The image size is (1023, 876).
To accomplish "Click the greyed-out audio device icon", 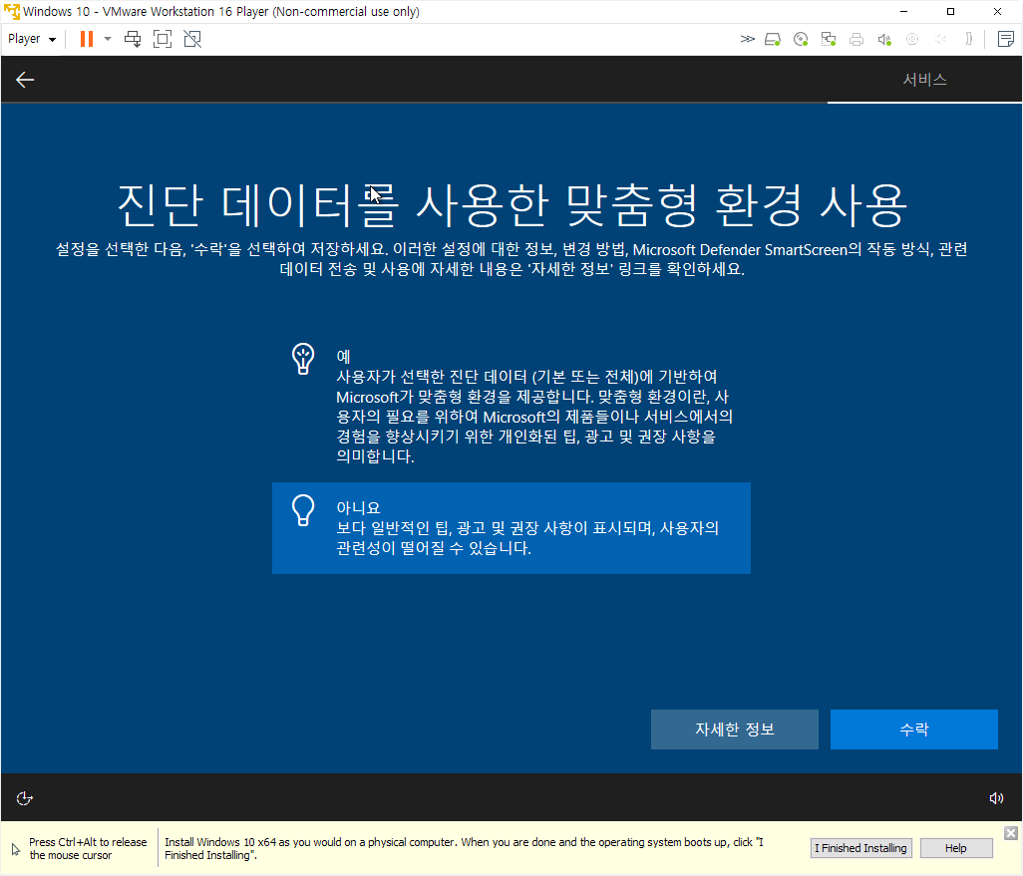I will pos(940,39).
